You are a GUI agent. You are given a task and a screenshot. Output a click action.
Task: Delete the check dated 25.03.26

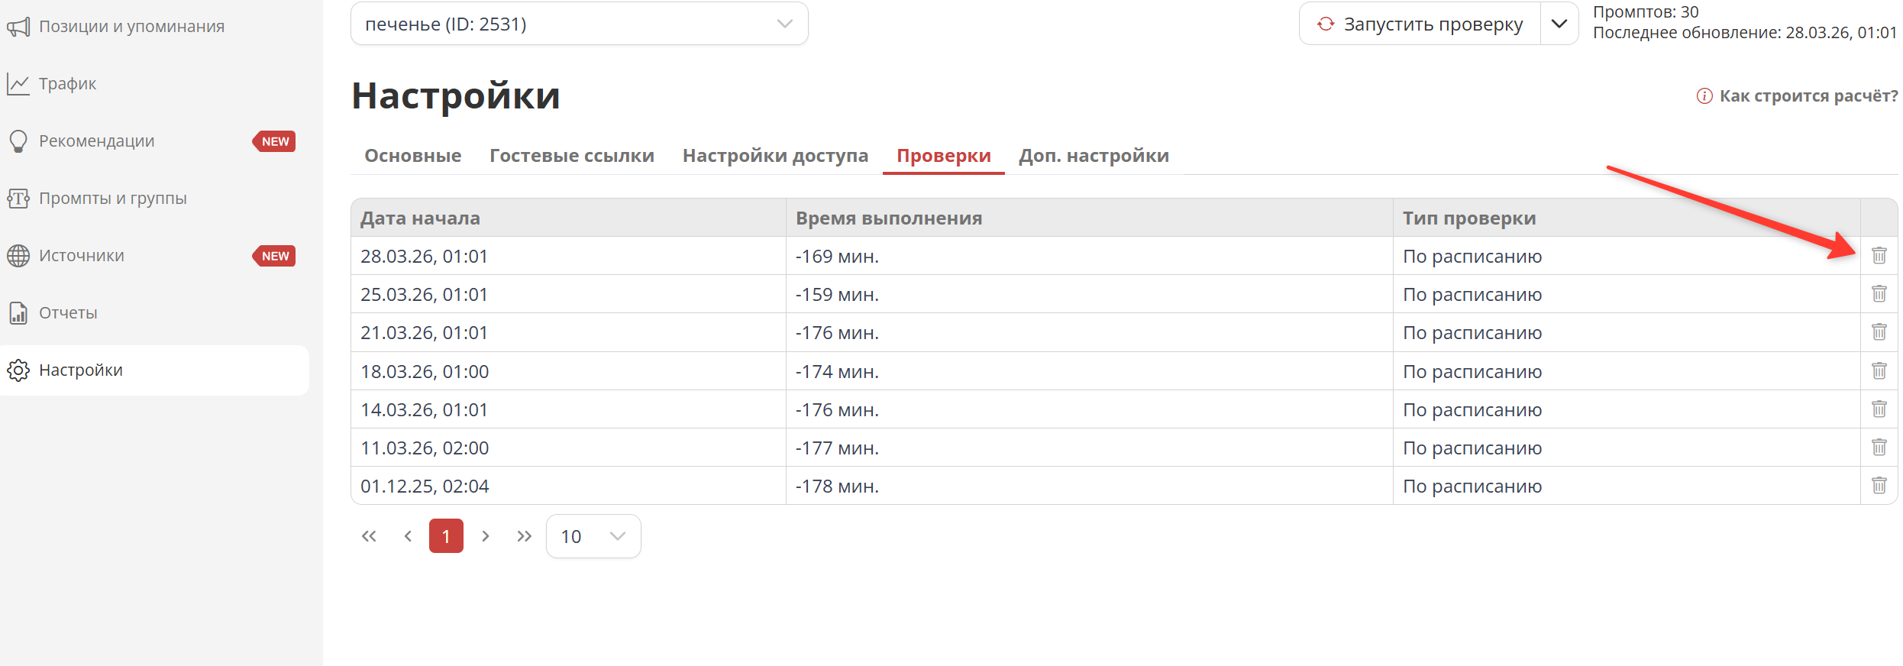click(x=1879, y=294)
